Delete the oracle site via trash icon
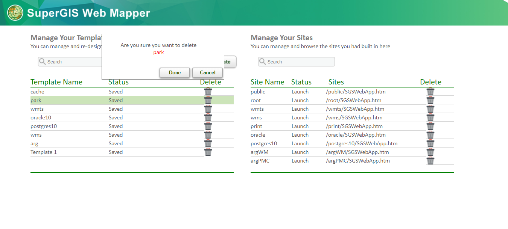The height and width of the screenshot is (229, 508). (430, 135)
